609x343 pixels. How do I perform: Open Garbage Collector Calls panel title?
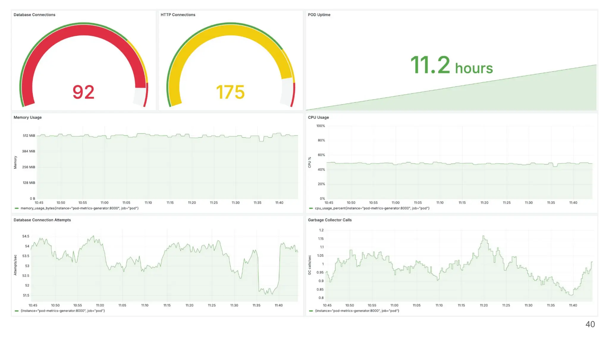[x=329, y=220]
